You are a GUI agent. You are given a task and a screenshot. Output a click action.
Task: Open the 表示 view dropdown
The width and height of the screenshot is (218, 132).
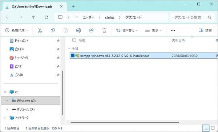(153, 30)
